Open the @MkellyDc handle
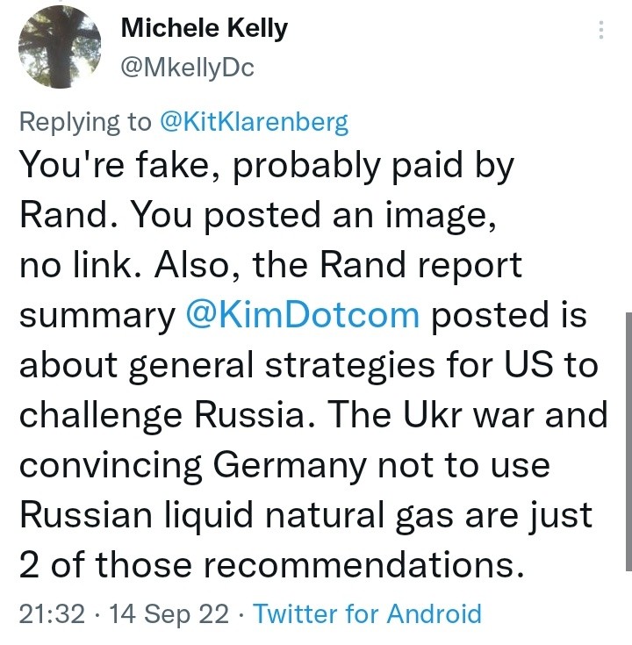 [x=187, y=68]
